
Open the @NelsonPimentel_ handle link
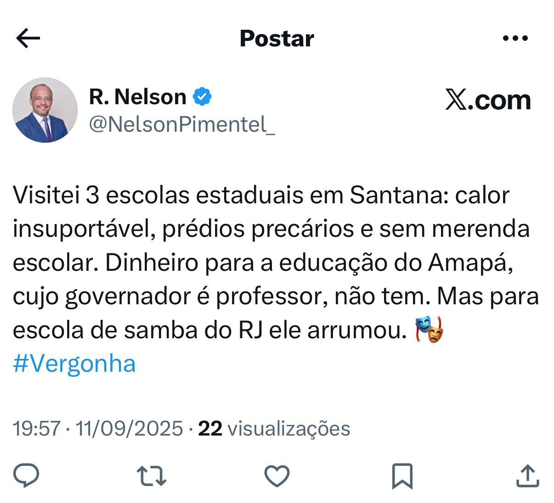[182, 124]
